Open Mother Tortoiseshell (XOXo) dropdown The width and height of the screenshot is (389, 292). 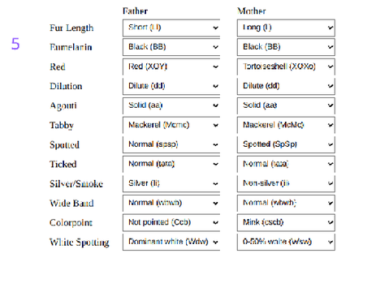coord(286,67)
